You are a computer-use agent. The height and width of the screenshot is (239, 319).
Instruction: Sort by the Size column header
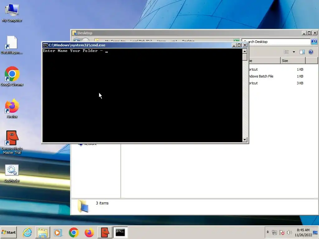tap(293, 61)
